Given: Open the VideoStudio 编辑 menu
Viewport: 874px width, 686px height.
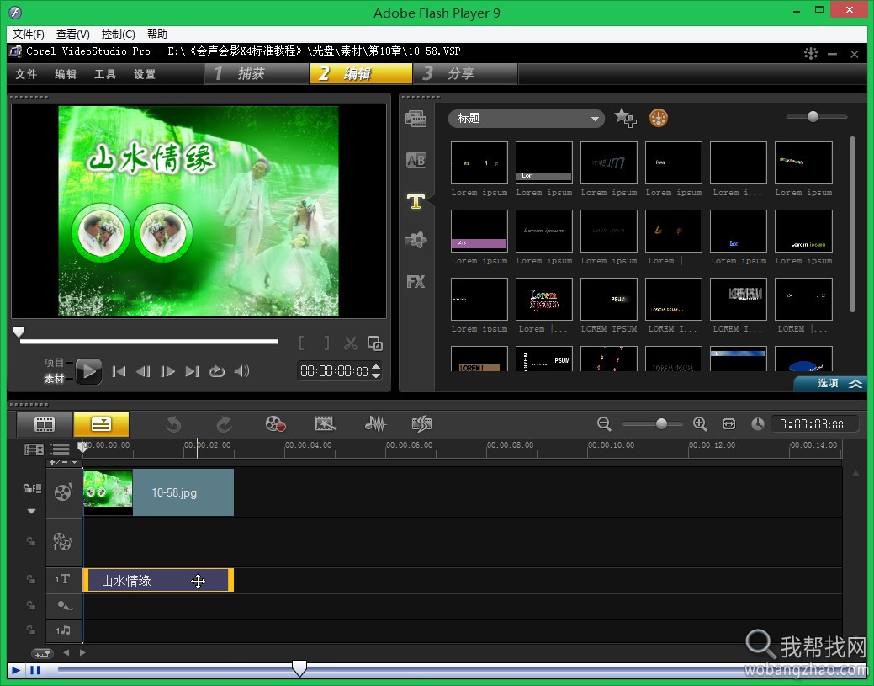Looking at the screenshot, I should click(x=66, y=74).
